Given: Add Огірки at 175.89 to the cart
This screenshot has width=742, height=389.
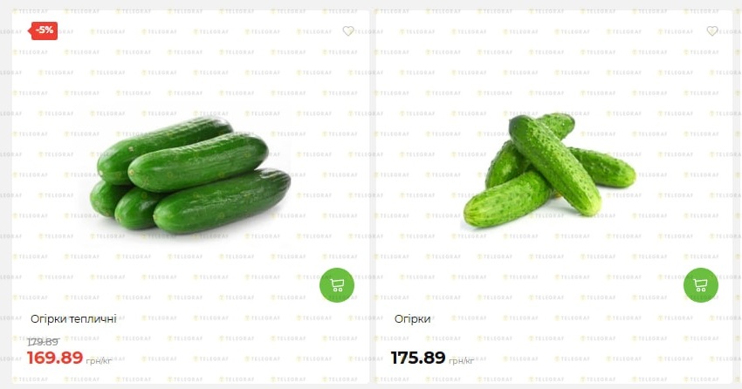Looking at the screenshot, I should [700, 285].
